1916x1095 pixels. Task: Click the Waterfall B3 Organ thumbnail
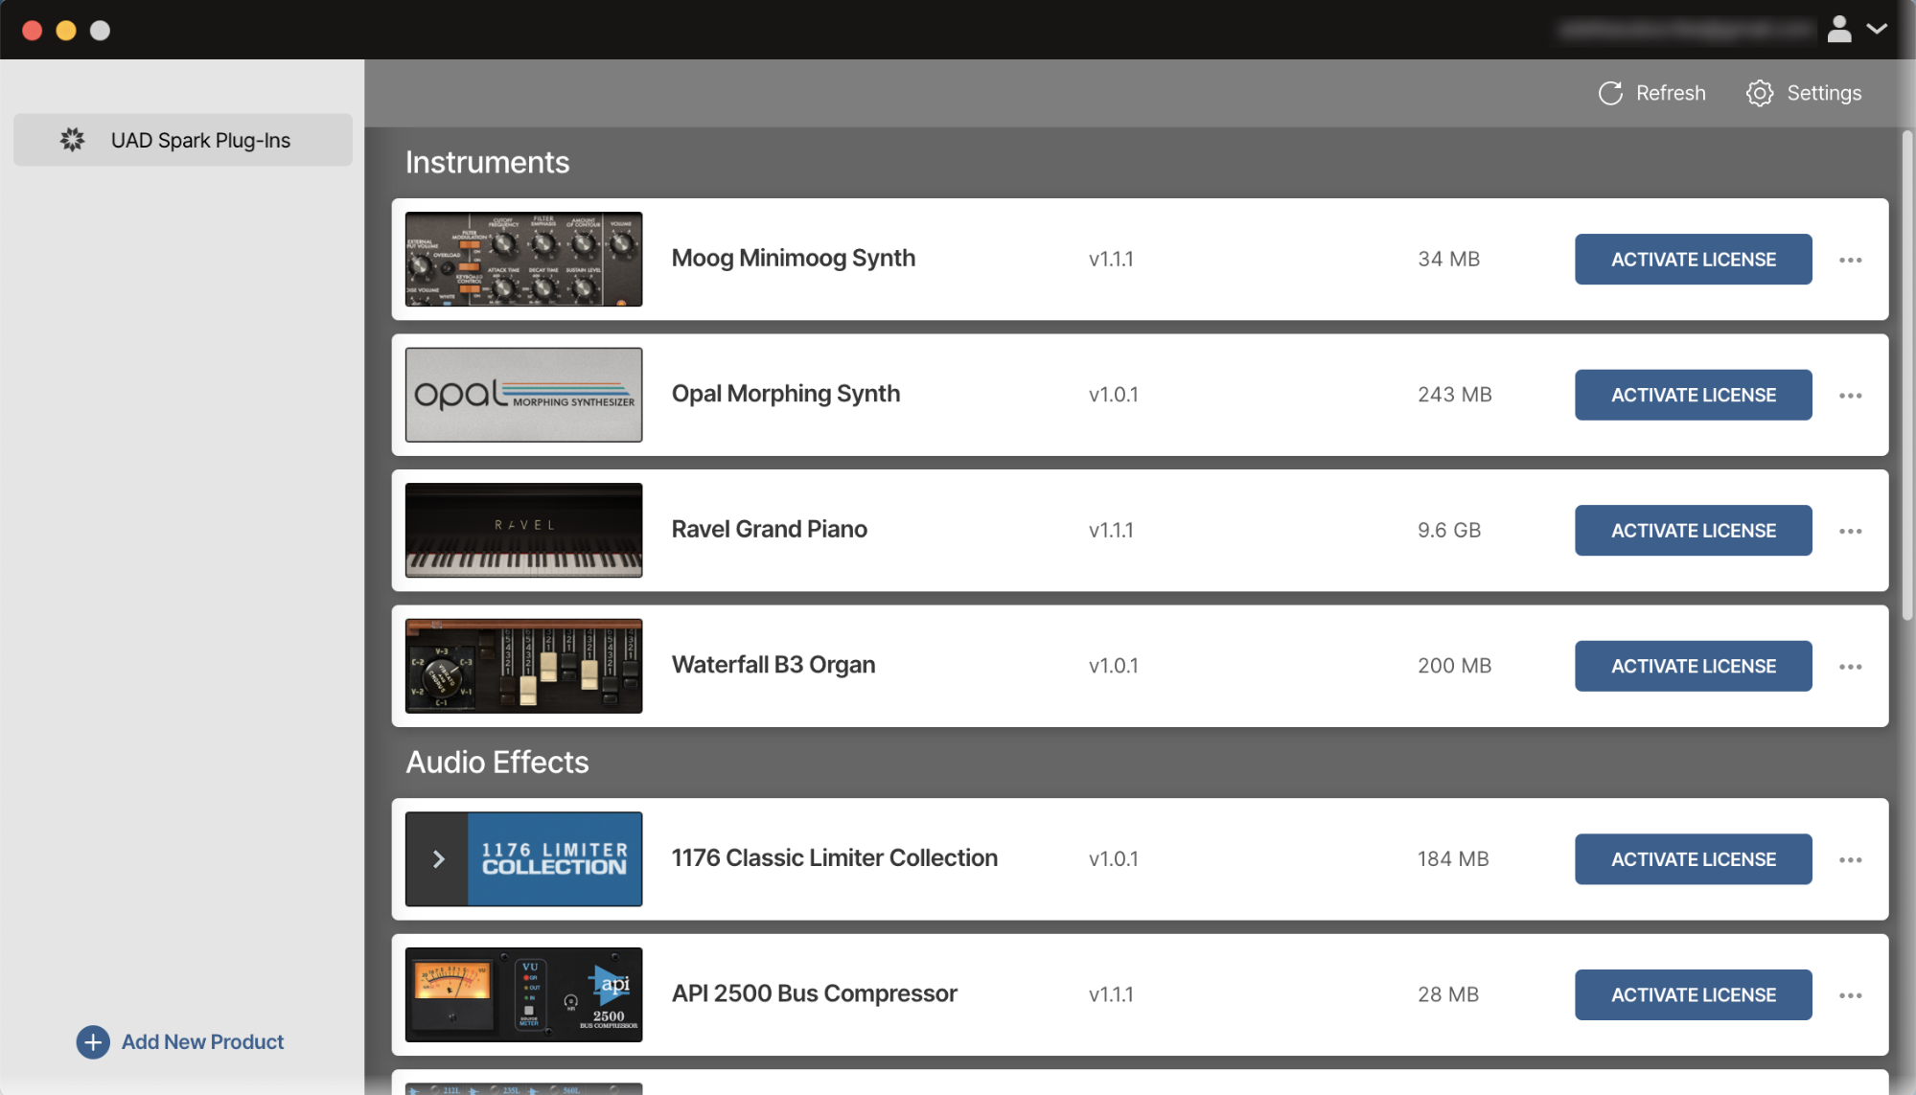click(523, 666)
